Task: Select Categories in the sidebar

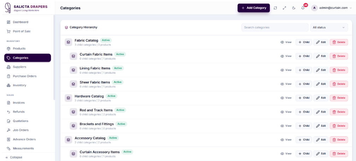Action: 28,58
